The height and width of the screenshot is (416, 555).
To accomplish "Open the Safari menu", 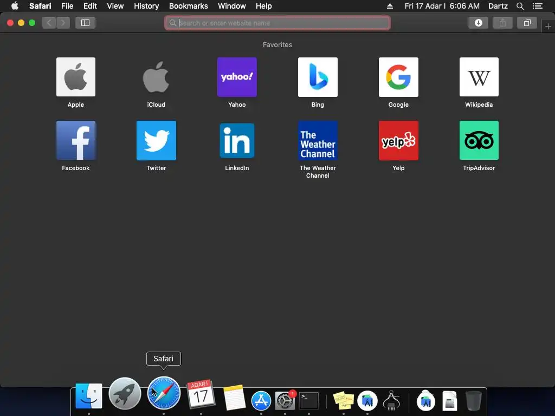I will (x=40, y=6).
